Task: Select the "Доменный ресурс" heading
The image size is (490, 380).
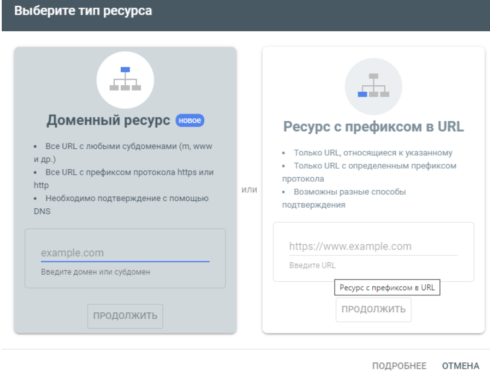Action: [108, 120]
